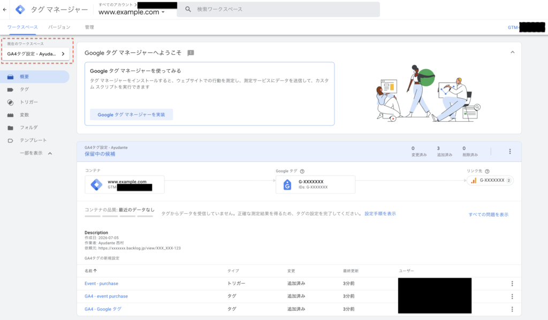Open the 概要 overview section
Screen dimensions: 548x320
(35, 77)
